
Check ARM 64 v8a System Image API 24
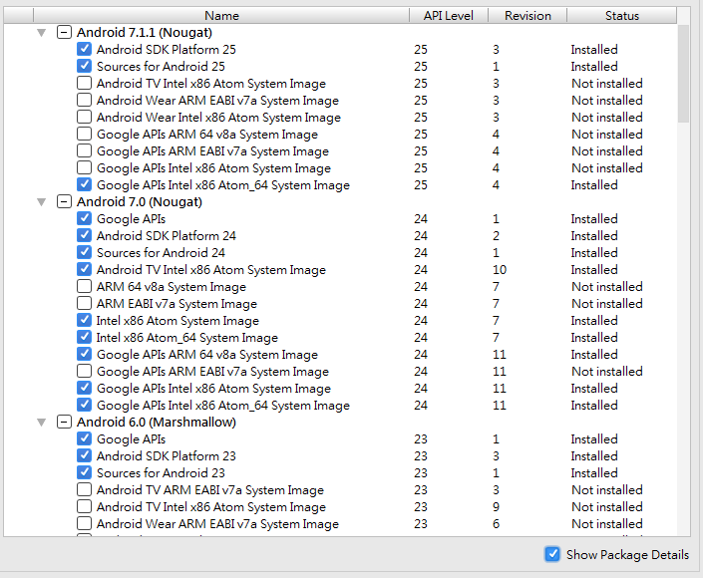click(85, 286)
